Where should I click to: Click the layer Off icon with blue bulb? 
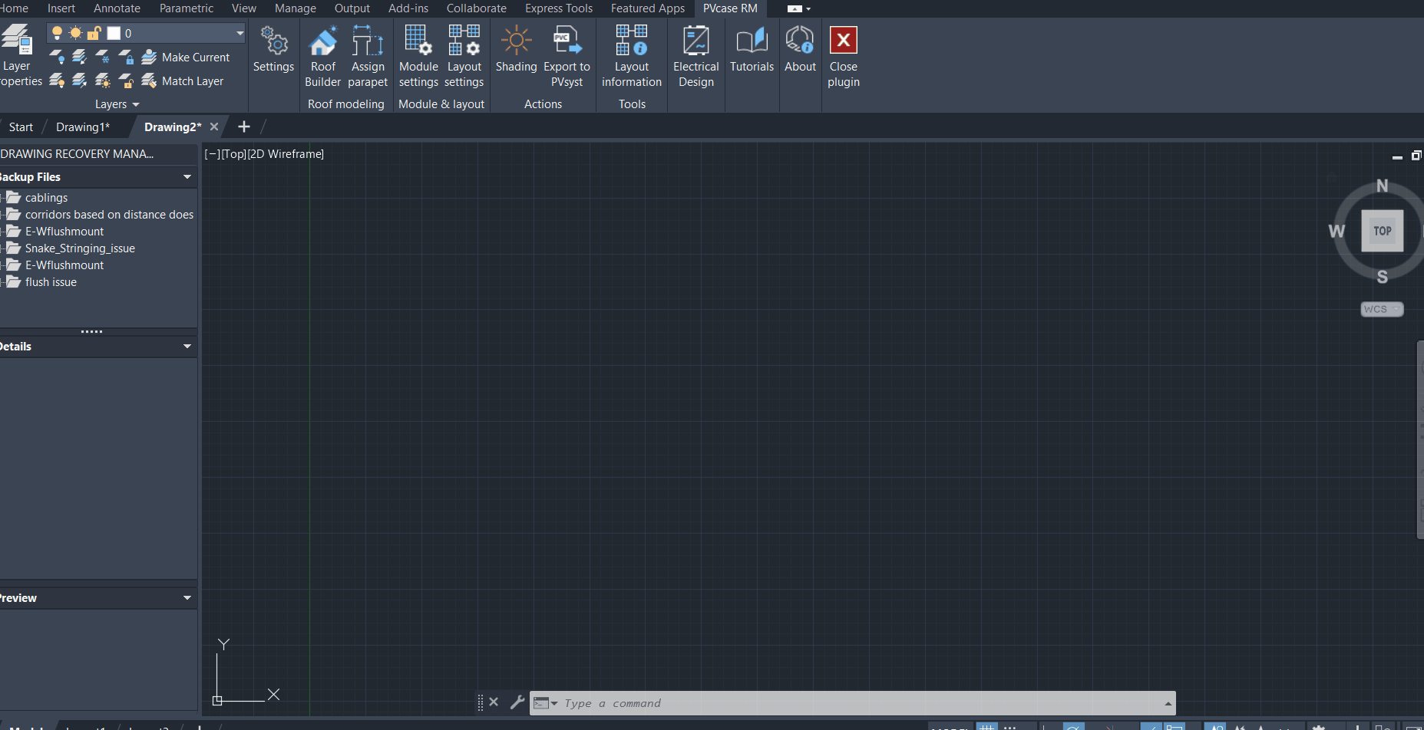(57, 57)
